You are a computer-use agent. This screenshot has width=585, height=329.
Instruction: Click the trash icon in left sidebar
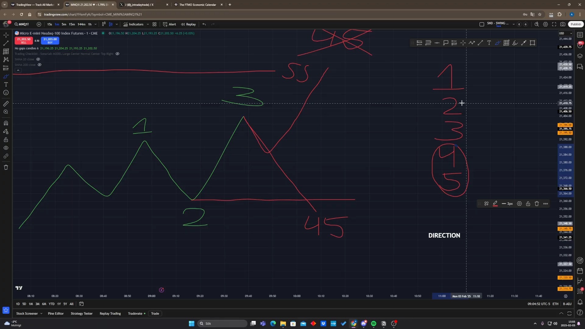pos(6,167)
